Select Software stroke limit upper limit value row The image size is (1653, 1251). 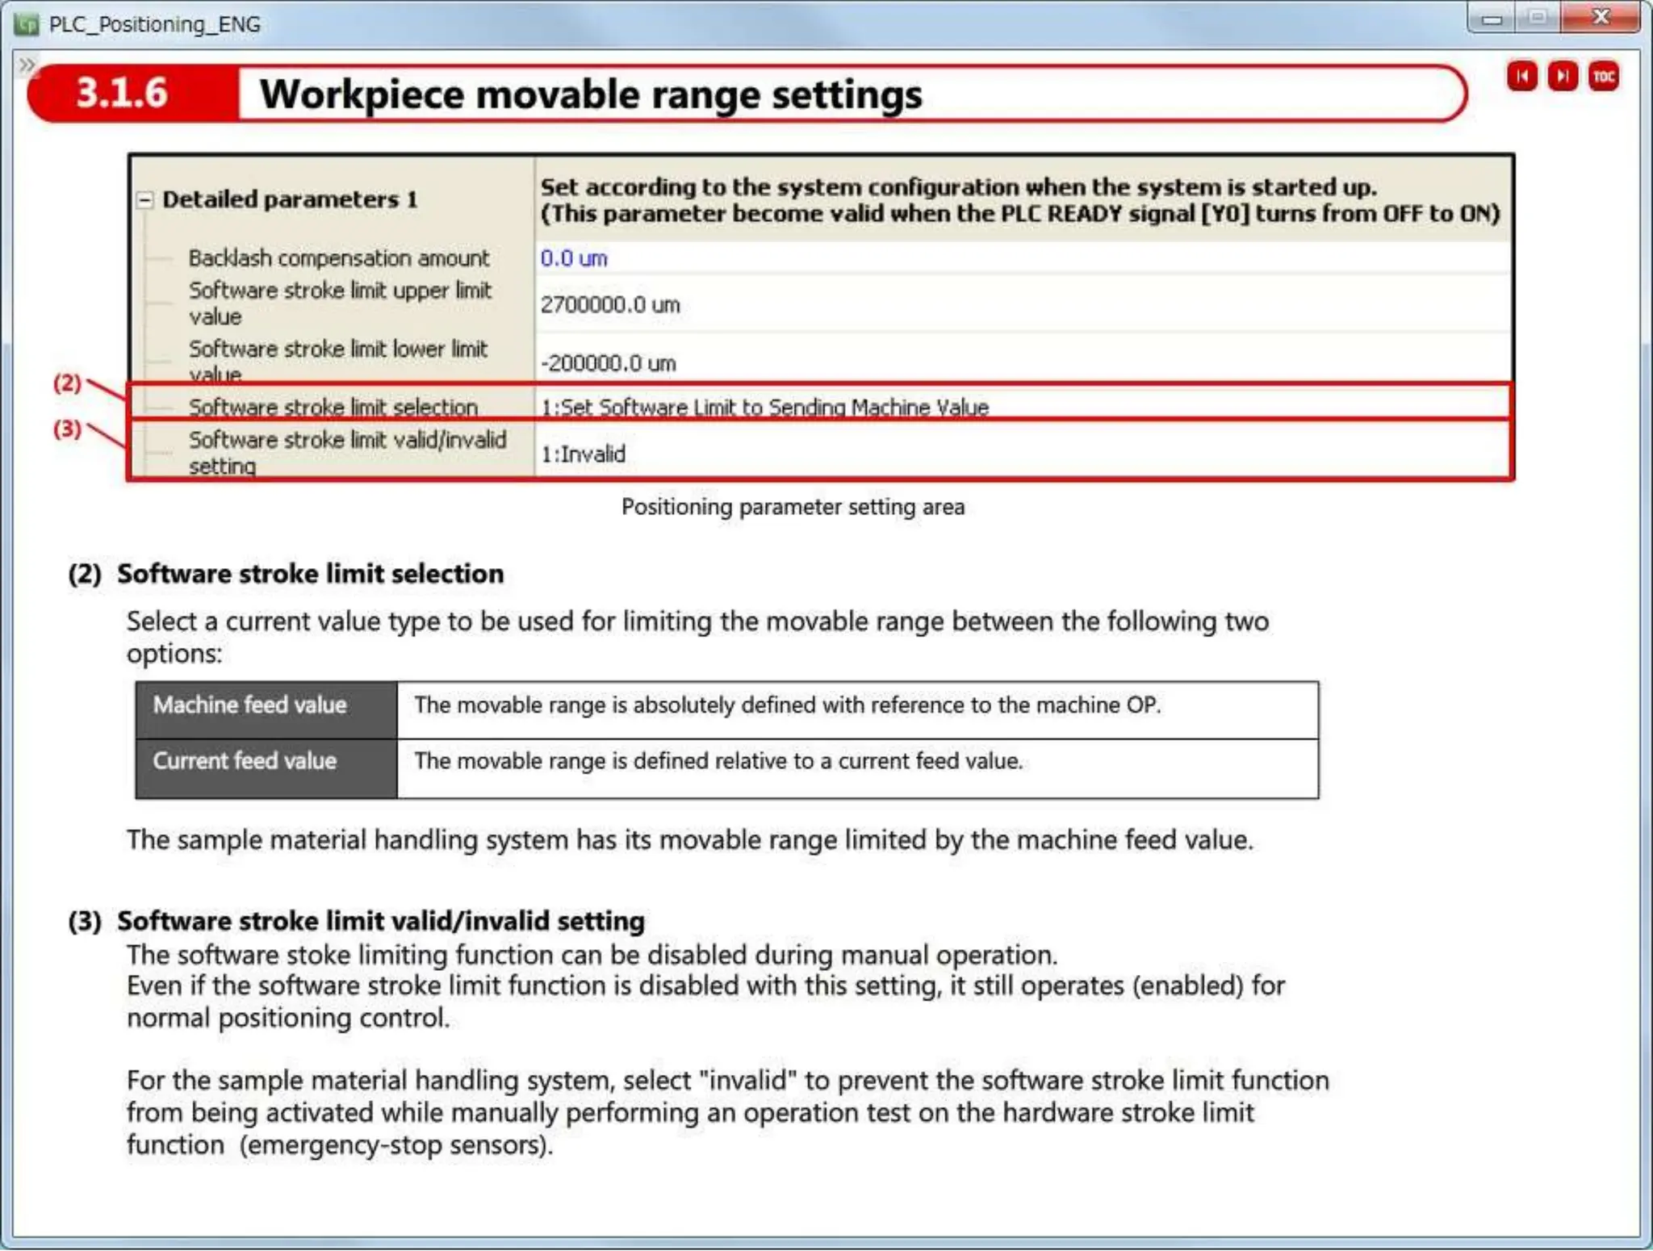tap(339, 303)
